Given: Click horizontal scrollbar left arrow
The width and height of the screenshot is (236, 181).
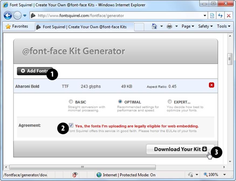Looking at the screenshot, I should [6, 167].
